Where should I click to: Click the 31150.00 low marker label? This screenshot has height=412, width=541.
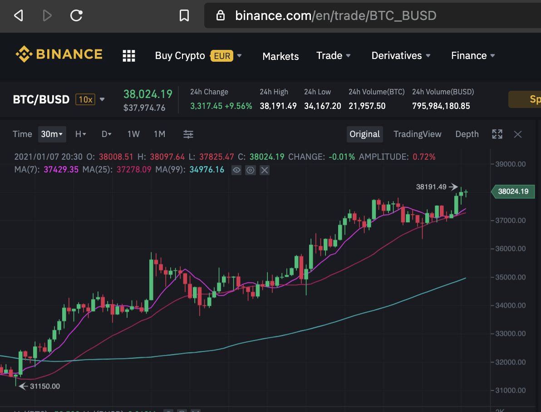tap(45, 386)
